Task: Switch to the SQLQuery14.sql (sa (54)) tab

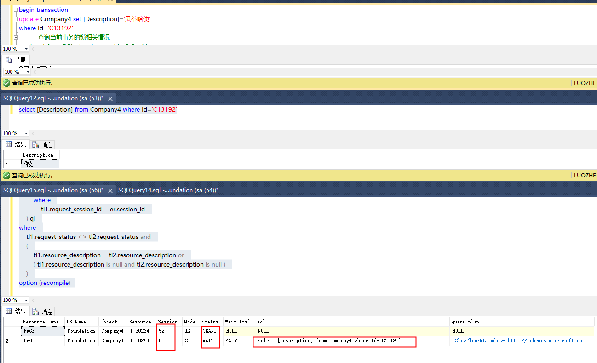Action: pyautogui.click(x=168, y=190)
